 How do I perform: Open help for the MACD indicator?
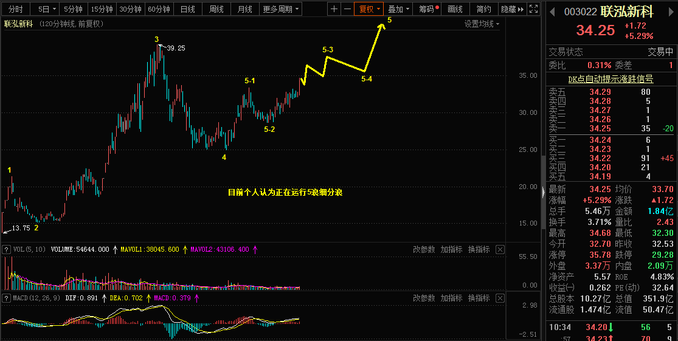7,298
